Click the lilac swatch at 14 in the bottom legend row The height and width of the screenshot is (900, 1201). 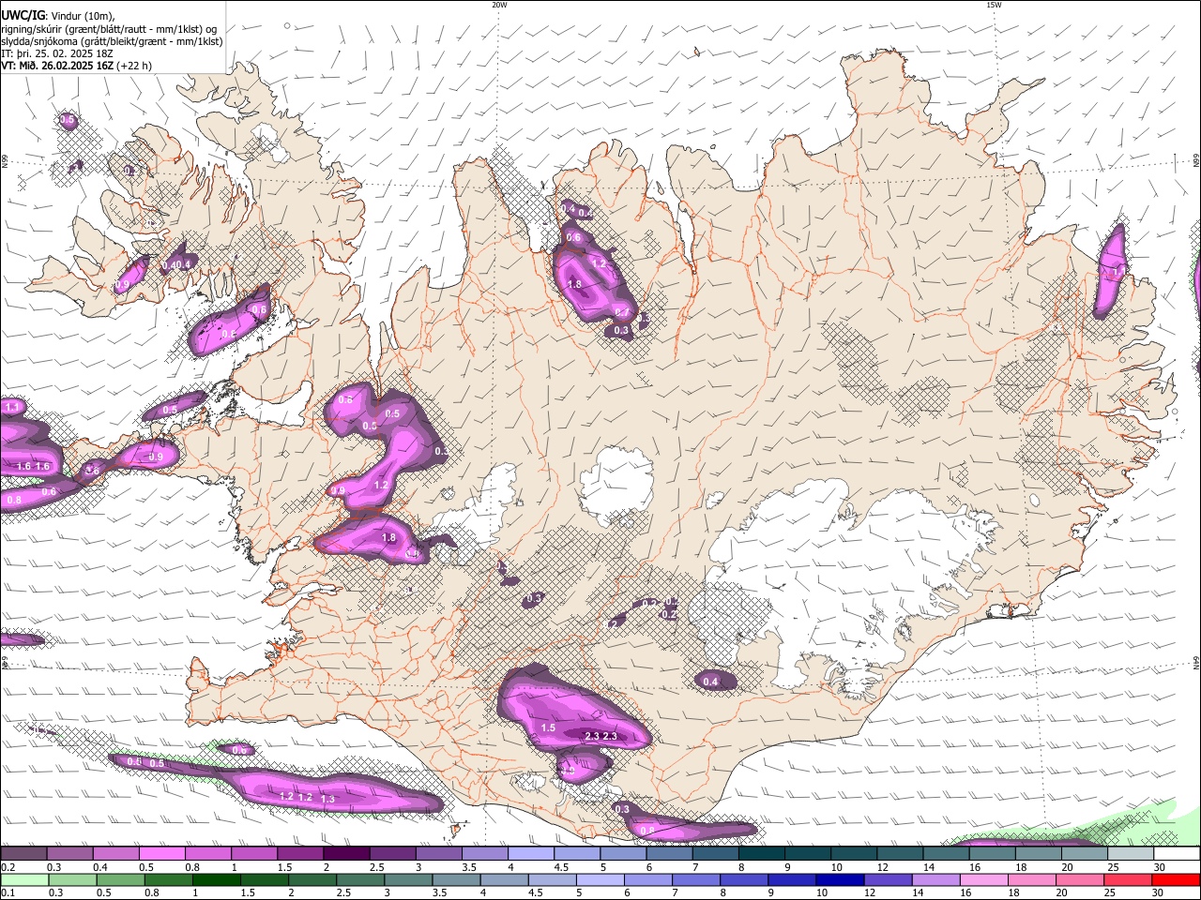pos(935,880)
